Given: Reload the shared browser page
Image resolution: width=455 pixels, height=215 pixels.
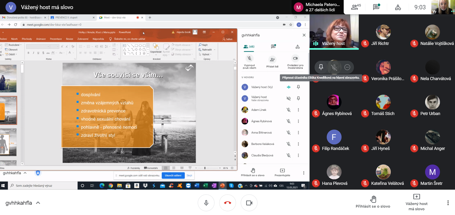Looking at the screenshot, I should pos(16,25).
